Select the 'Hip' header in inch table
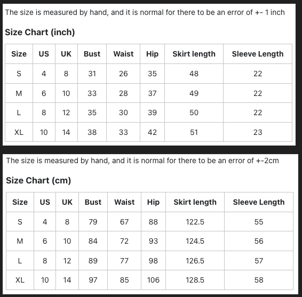Image resolution: width=302 pixels, height=297 pixels. [x=152, y=54]
